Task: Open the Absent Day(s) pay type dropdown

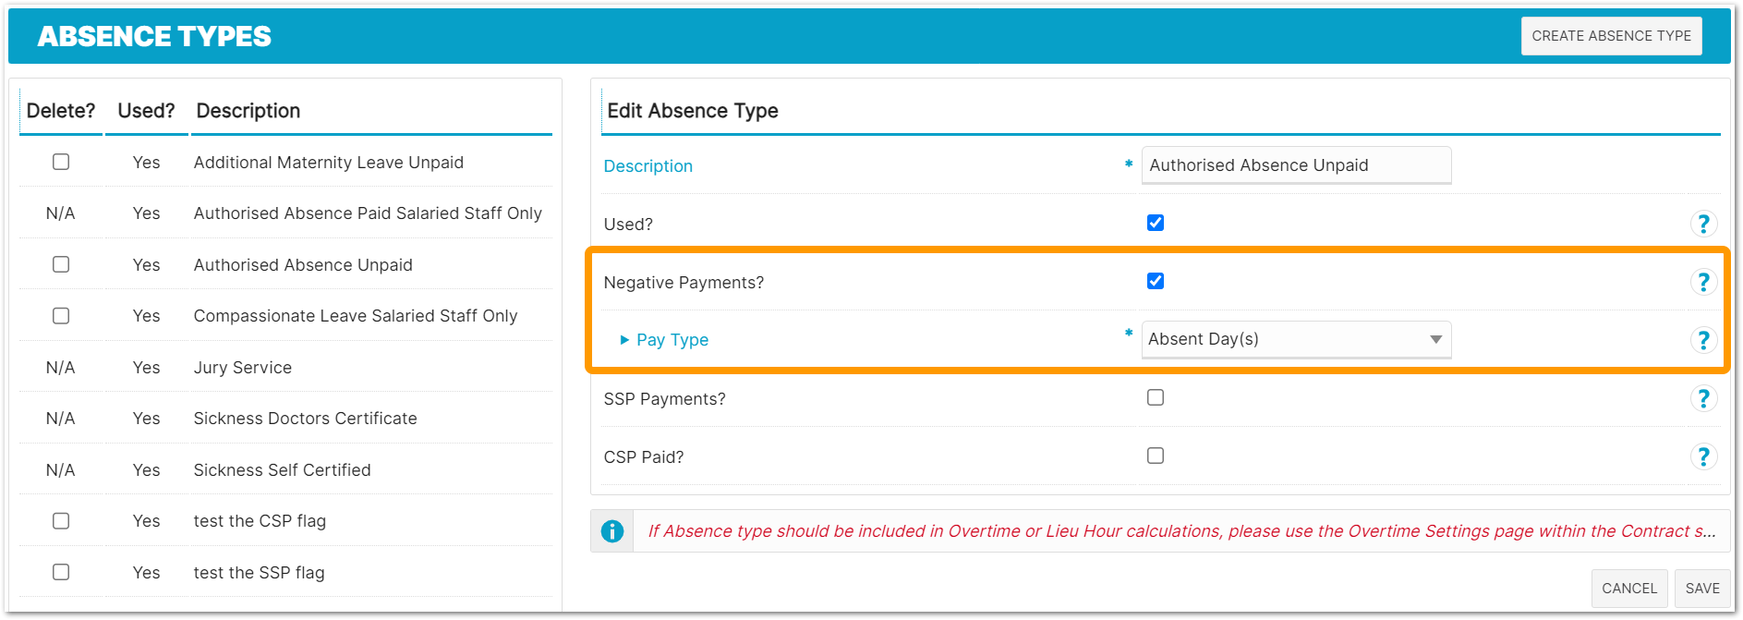Action: [x=1296, y=339]
